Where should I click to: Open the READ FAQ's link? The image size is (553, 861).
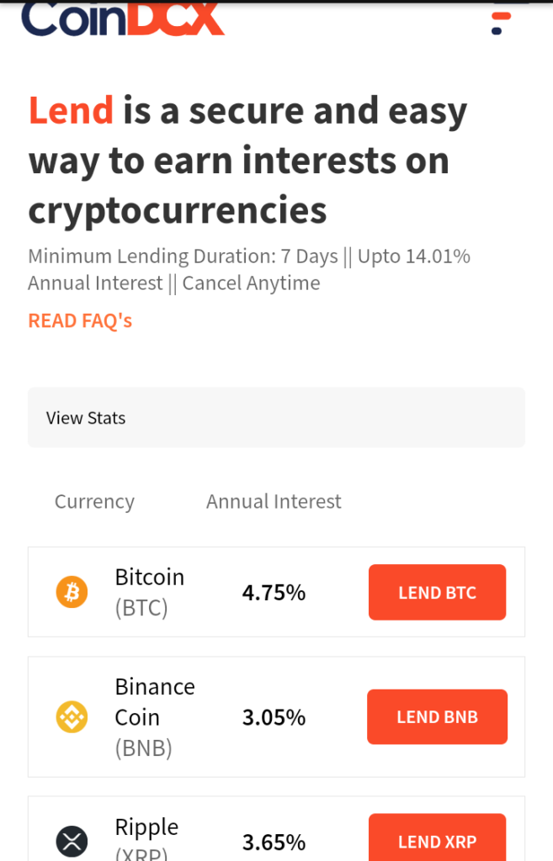pyautogui.click(x=80, y=320)
